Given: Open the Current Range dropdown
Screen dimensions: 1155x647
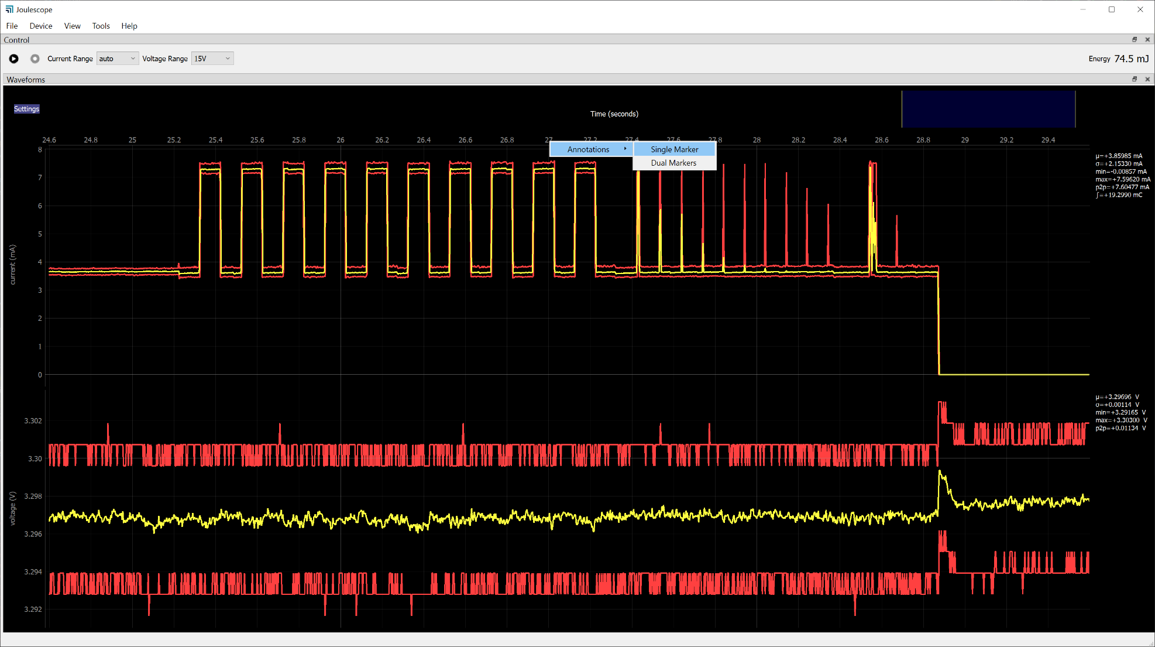Looking at the screenshot, I should coord(117,59).
